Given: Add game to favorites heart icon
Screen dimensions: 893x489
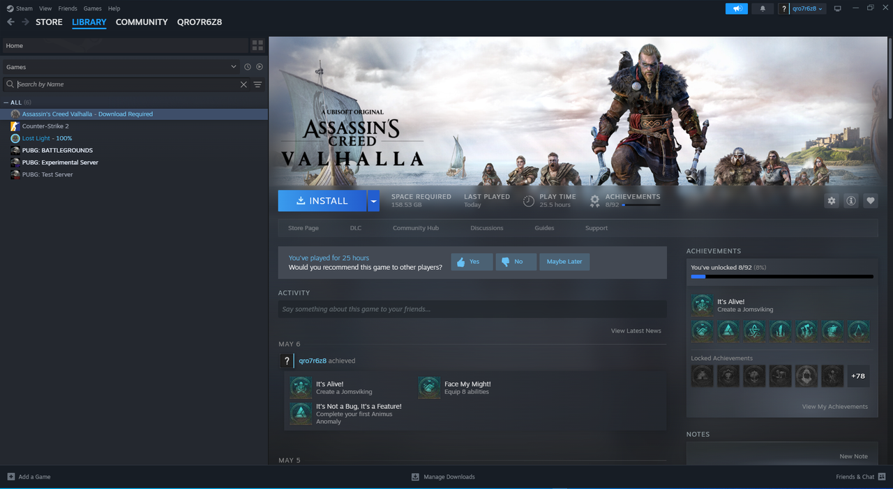Looking at the screenshot, I should [x=870, y=201].
